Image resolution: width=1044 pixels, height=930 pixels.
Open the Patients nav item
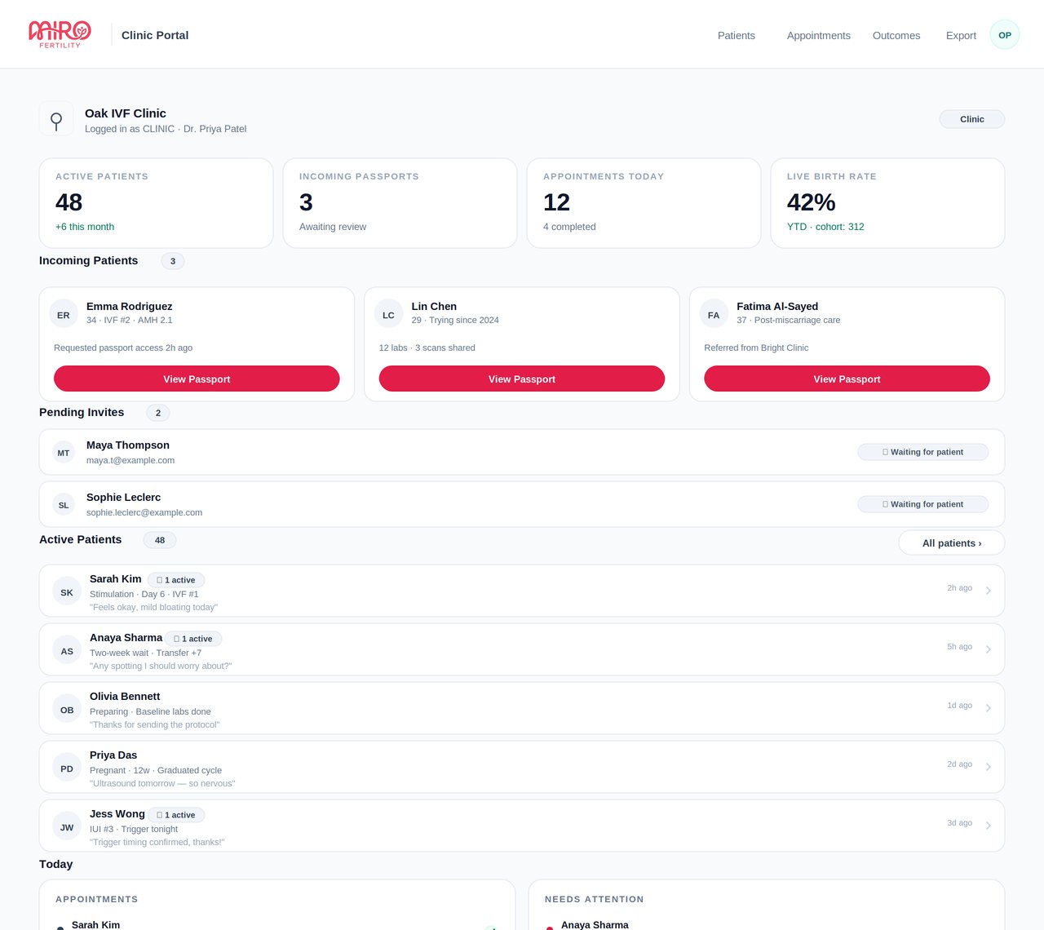click(737, 35)
